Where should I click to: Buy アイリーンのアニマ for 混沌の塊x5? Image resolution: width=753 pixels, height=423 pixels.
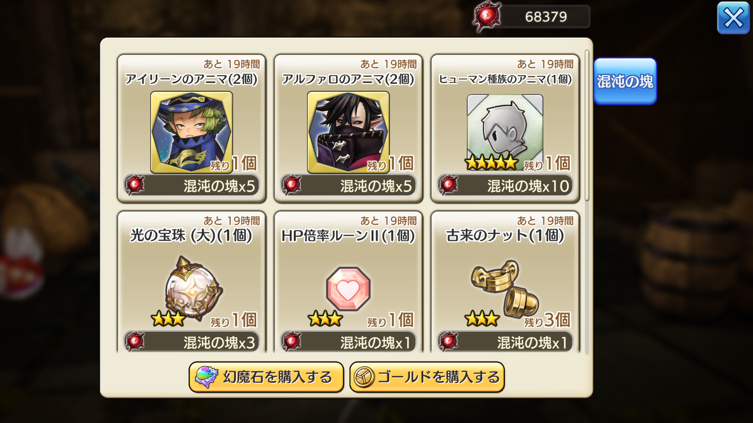[x=192, y=186]
